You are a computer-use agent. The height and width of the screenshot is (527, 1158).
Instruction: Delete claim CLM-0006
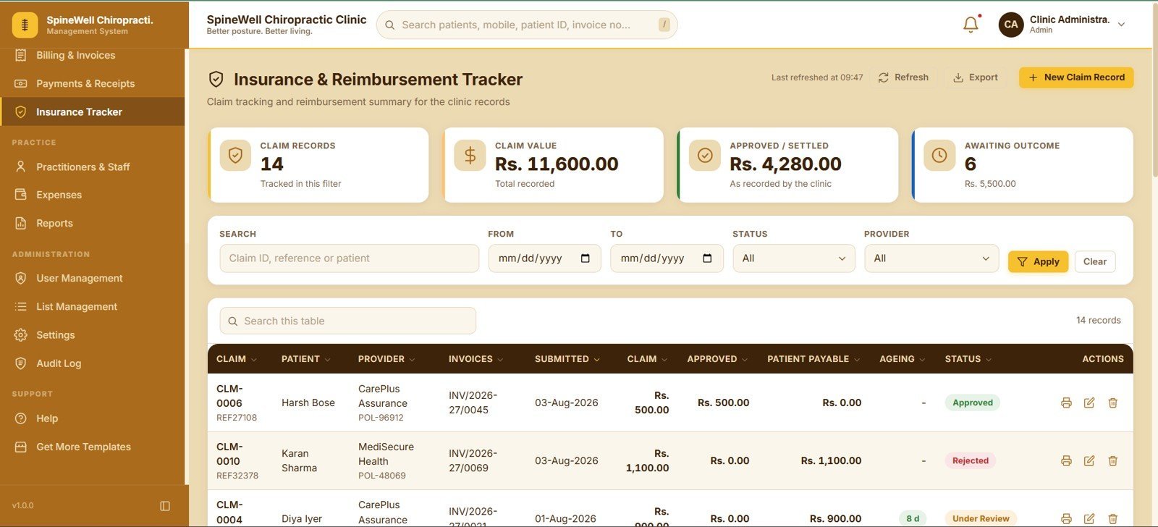point(1113,403)
